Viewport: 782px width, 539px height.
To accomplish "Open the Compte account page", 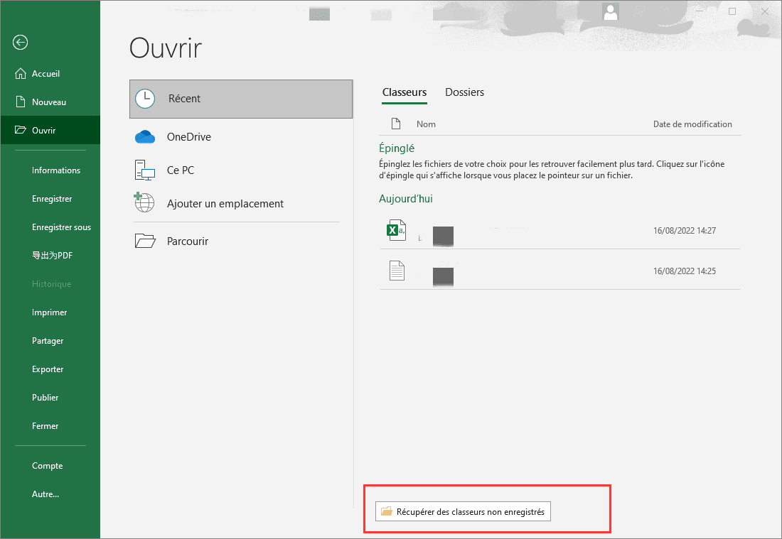I will coord(47,466).
